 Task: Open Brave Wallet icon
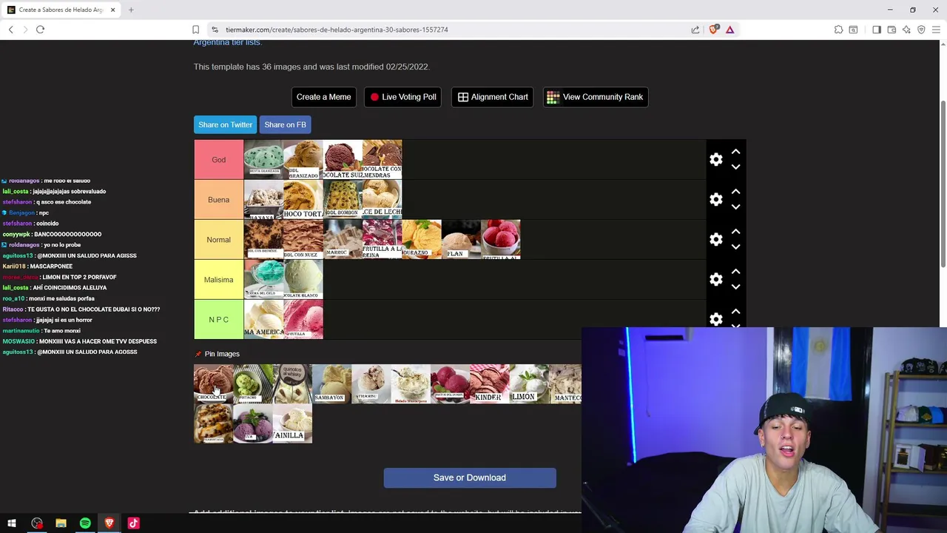pos(892,30)
